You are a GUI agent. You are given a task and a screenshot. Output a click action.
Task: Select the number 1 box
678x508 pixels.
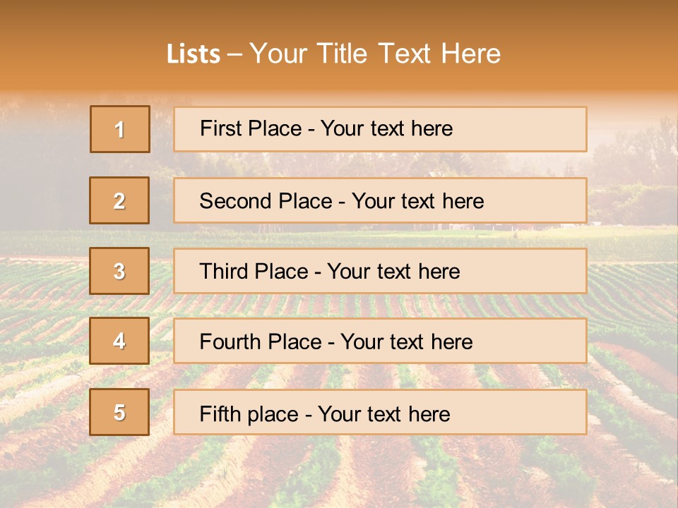pos(120,129)
